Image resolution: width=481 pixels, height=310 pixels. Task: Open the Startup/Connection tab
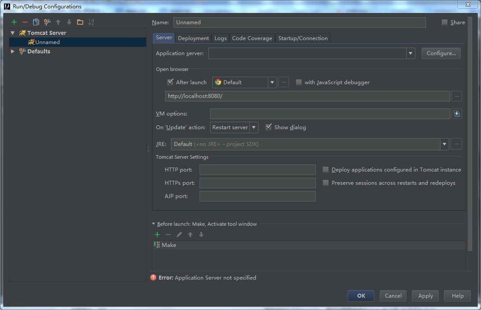303,38
